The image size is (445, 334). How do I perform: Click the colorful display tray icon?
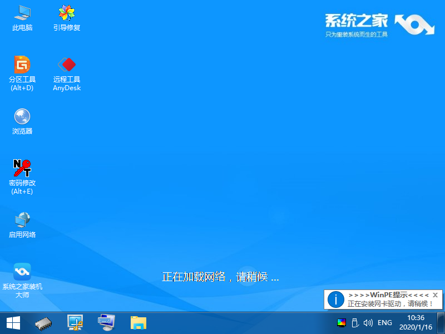[342, 323]
